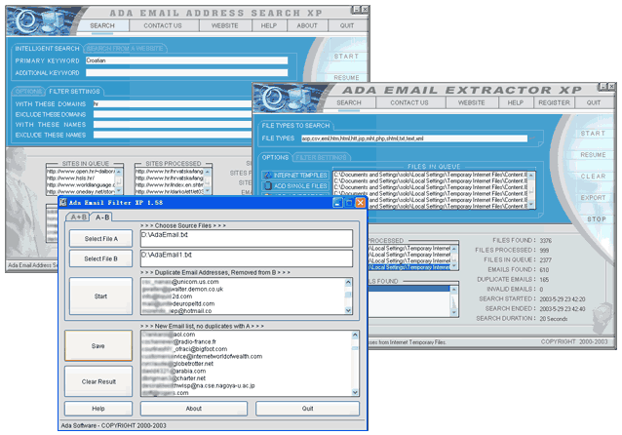Screen dimensions: 622x435
Task: Click START in Email Extractor window
Action: (593, 134)
